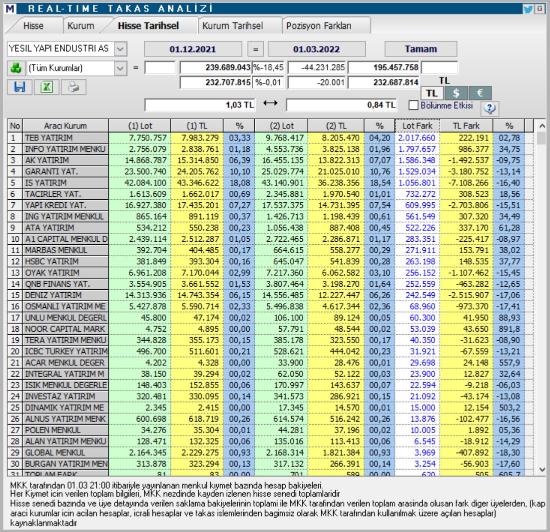Click the 0,84 TL price field
This screenshot has width=550, height=532.
point(341,105)
